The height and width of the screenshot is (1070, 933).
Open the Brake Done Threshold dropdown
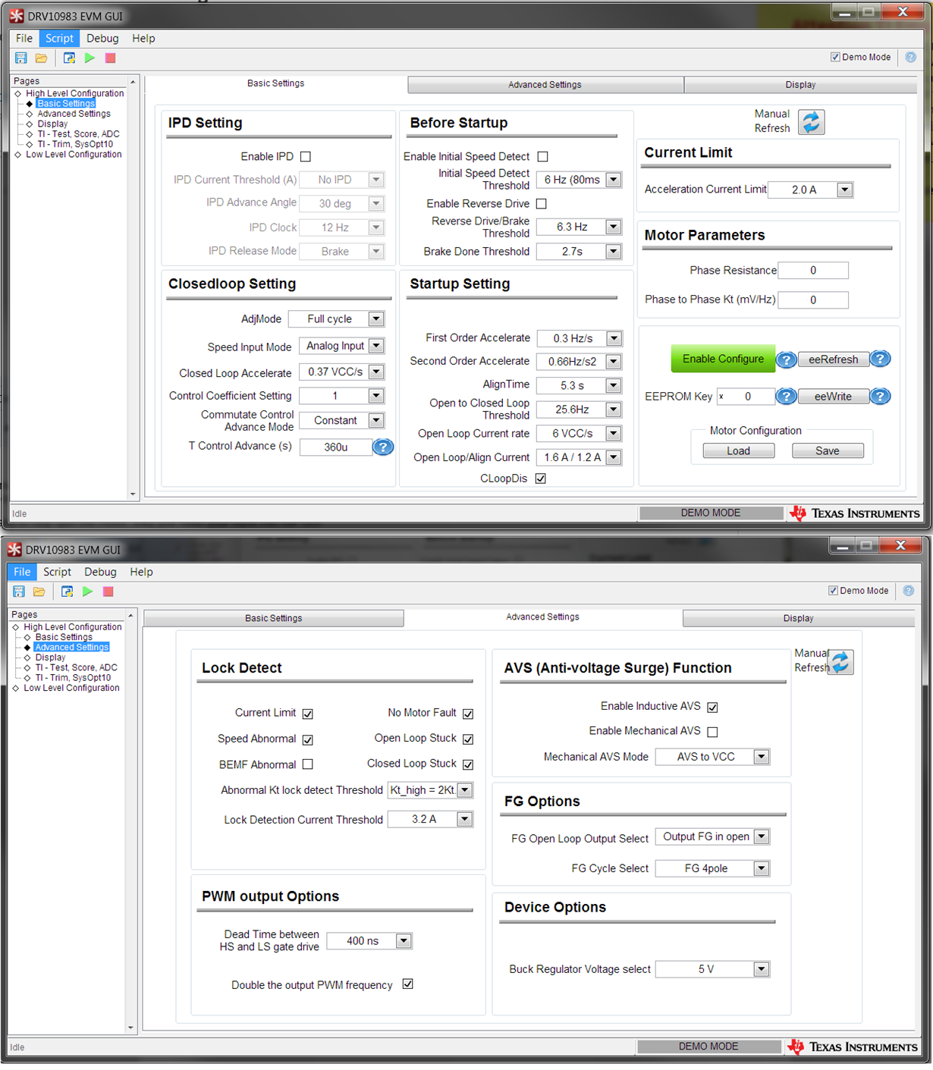pos(614,252)
